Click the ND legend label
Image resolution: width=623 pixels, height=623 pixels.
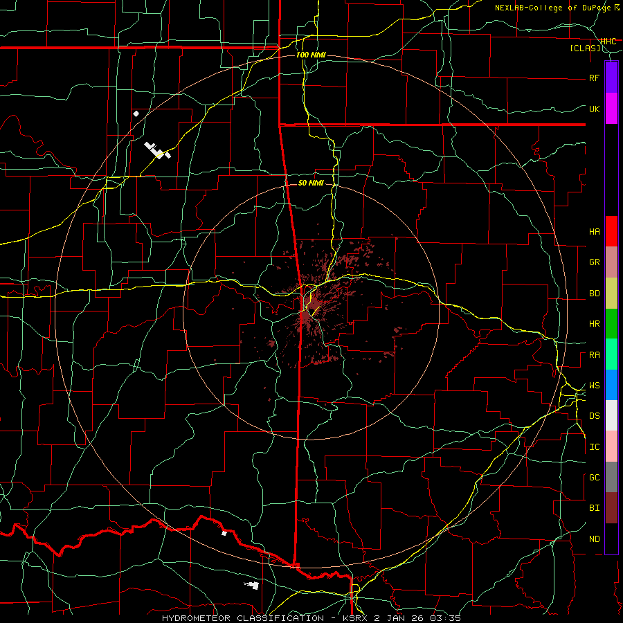tap(595, 539)
